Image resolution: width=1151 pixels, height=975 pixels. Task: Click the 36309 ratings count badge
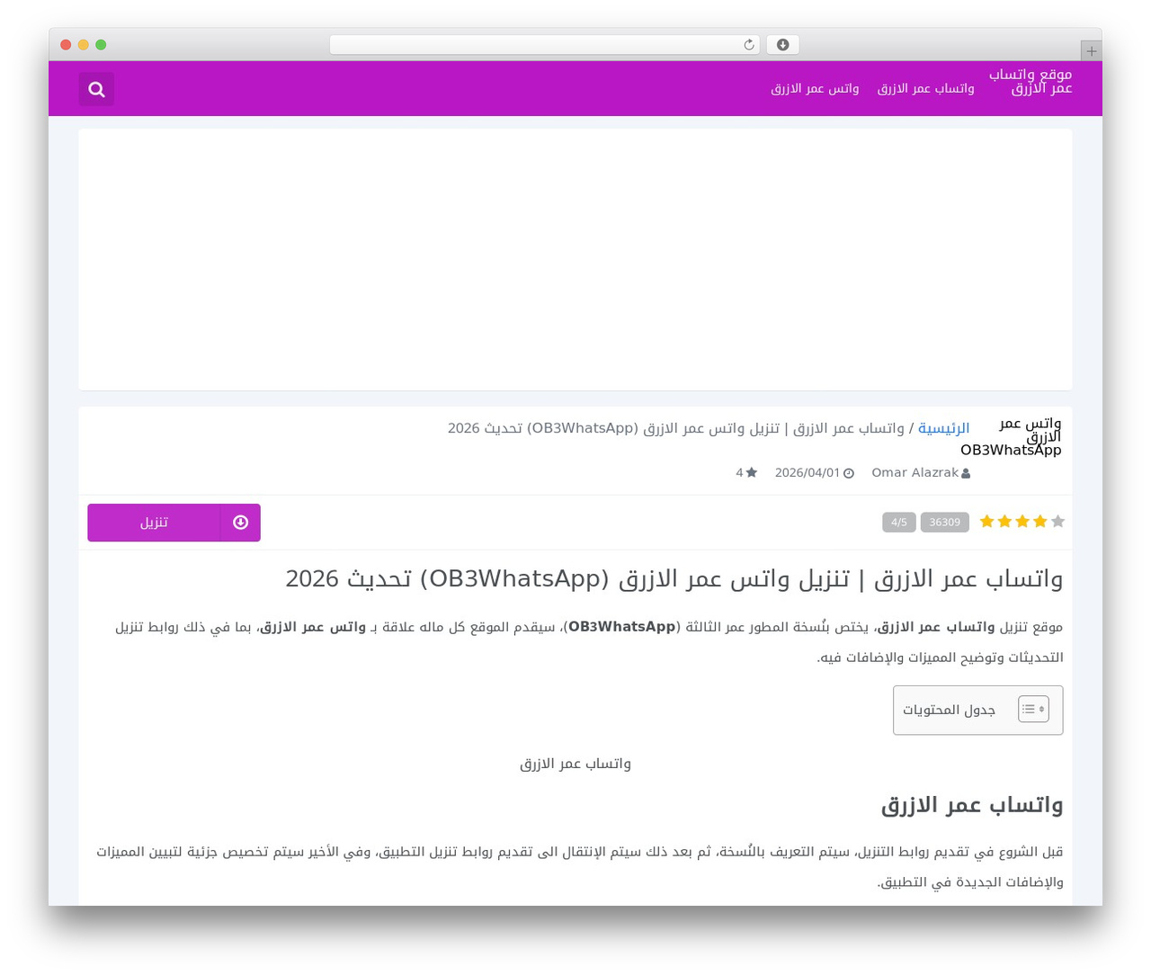tap(944, 522)
